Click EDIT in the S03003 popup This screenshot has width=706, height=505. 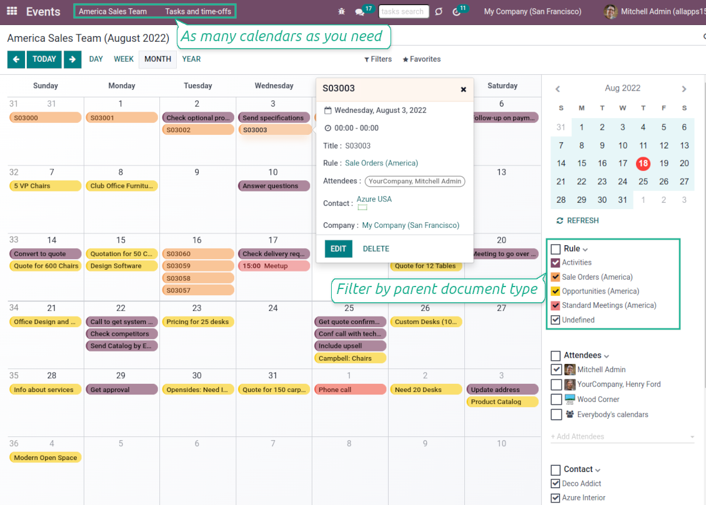coord(338,248)
